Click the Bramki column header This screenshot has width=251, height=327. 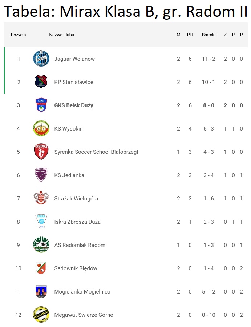[209, 35]
